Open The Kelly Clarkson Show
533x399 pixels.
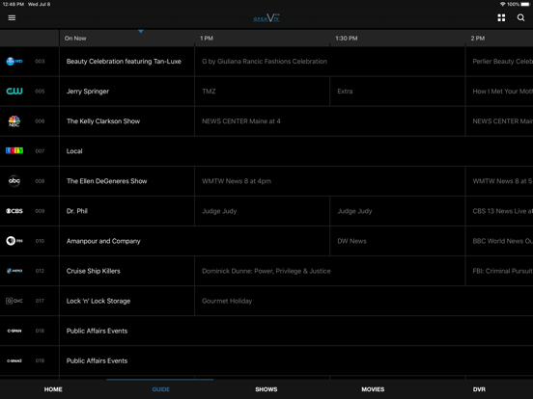(x=126, y=121)
